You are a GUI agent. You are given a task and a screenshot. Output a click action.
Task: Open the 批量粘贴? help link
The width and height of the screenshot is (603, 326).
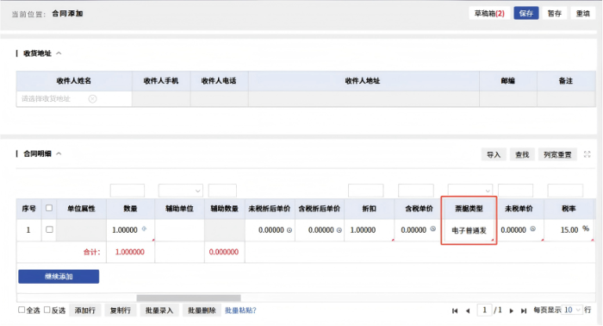tap(240, 310)
